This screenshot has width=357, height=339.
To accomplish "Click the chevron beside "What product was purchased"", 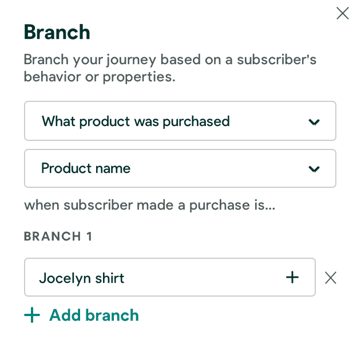I will 314,122.
